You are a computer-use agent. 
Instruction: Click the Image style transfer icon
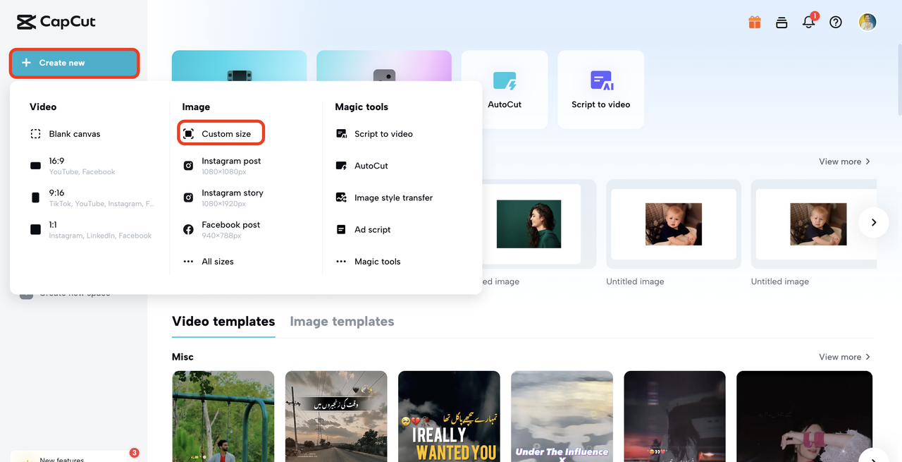click(x=341, y=197)
